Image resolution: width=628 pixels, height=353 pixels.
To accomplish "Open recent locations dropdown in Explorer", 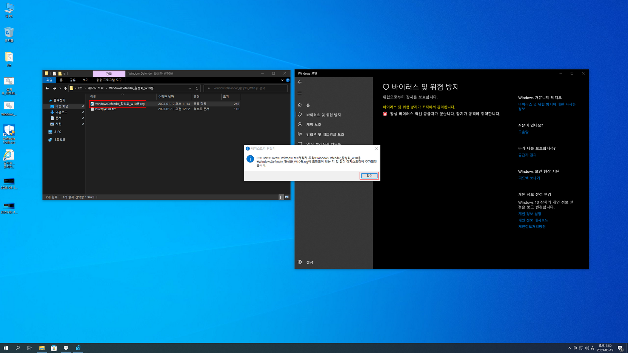I will (x=60, y=88).
